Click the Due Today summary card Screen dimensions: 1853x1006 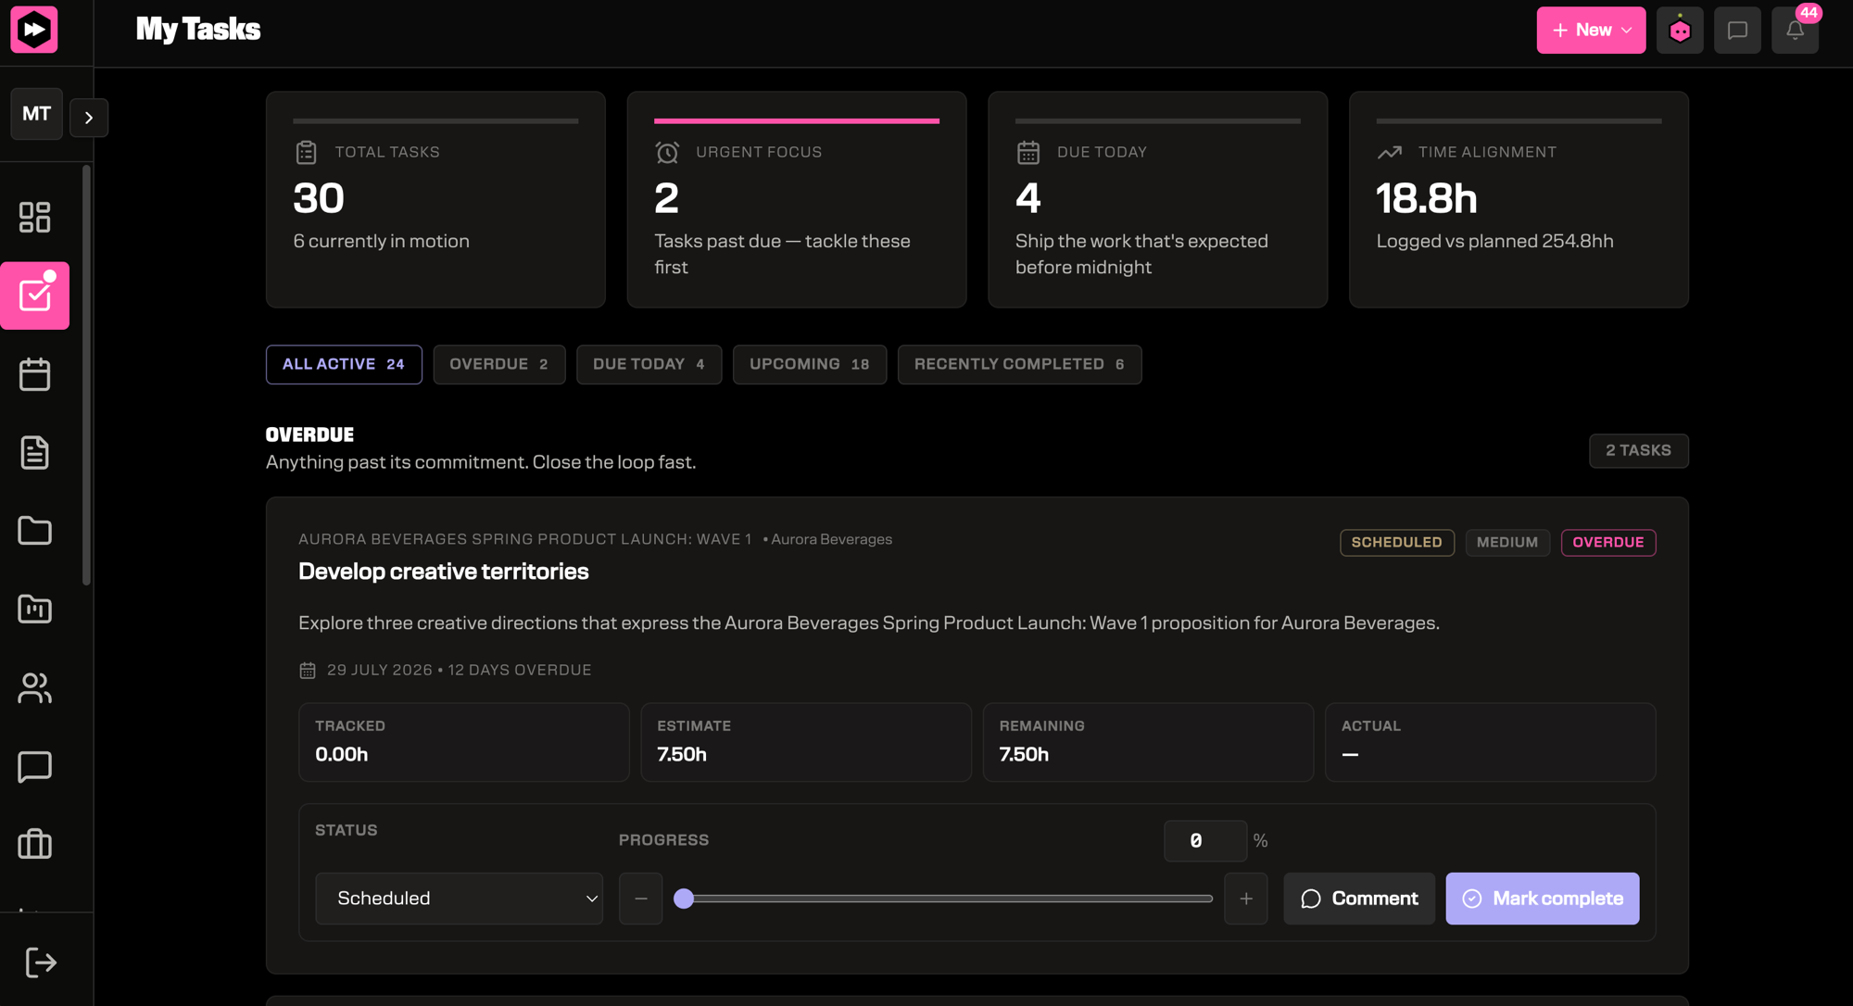(x=1157, y=199)
